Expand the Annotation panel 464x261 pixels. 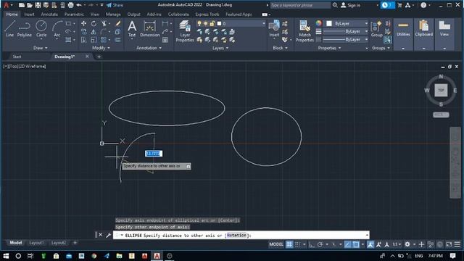click(149, 48)
